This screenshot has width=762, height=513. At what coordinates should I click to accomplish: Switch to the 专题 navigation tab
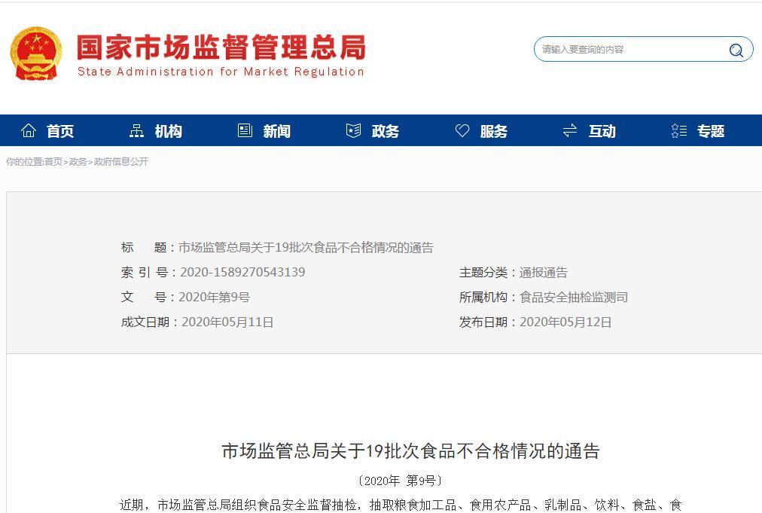tap(711, 130)
